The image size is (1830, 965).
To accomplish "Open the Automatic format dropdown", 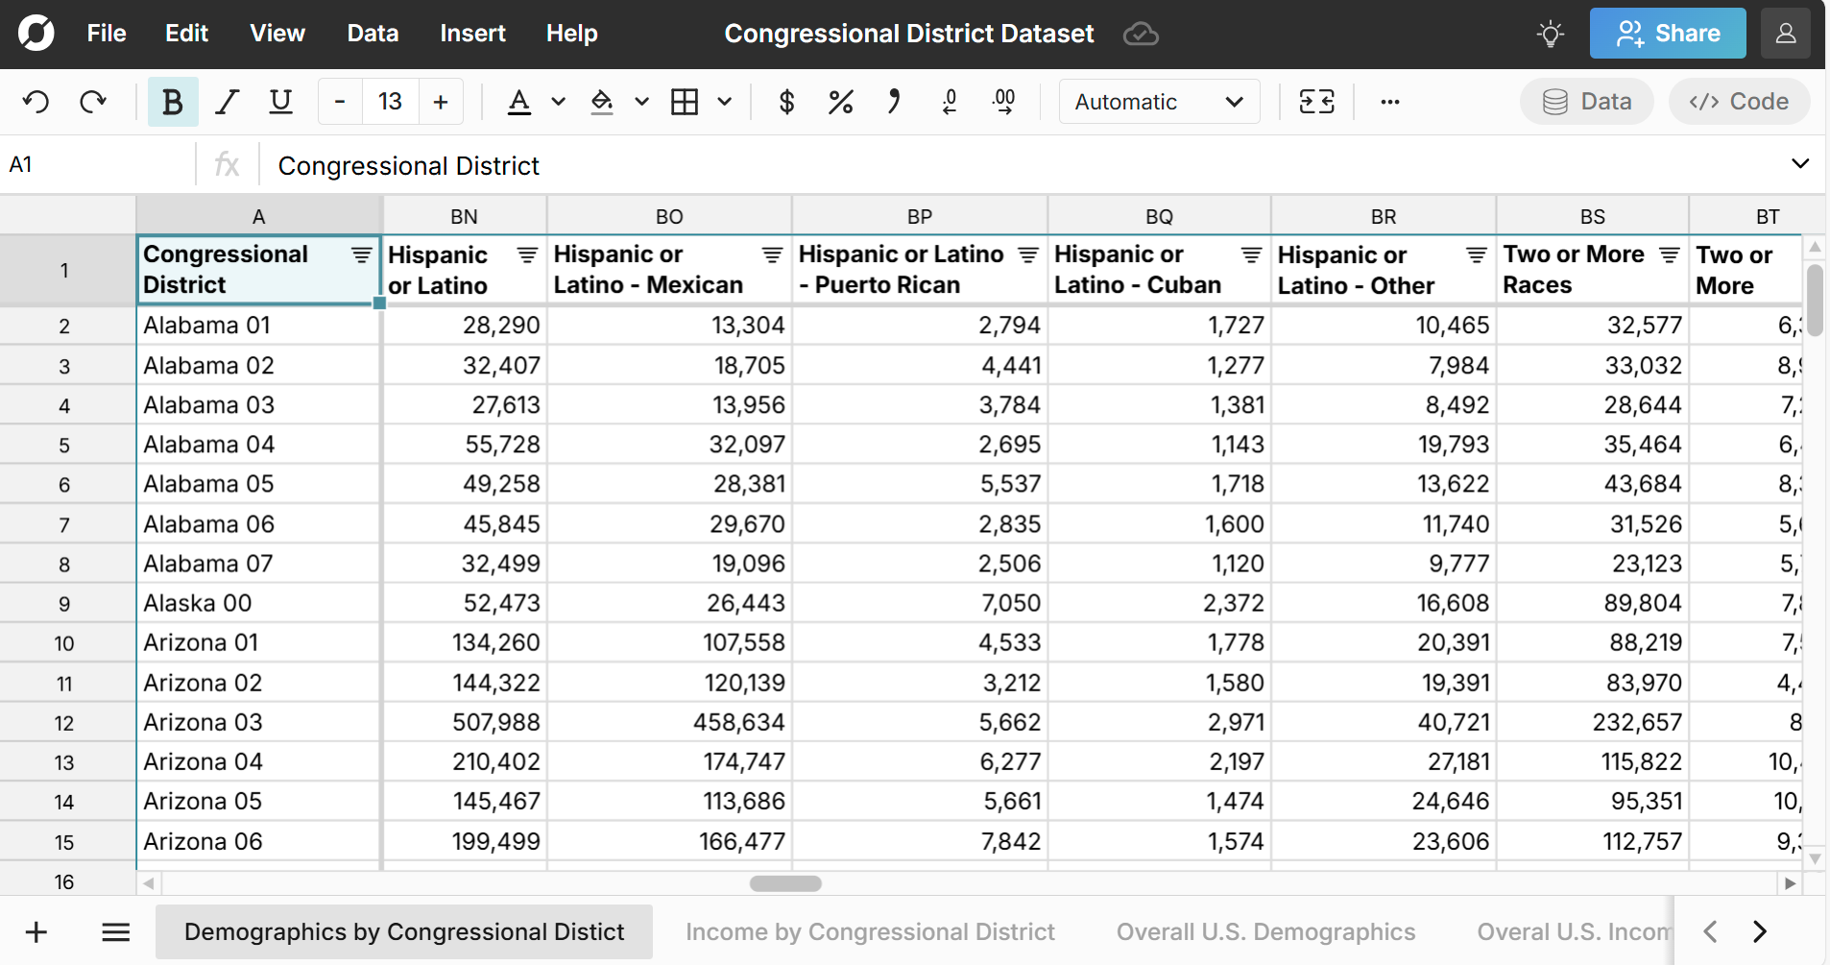I will (x=1158, y=102).
